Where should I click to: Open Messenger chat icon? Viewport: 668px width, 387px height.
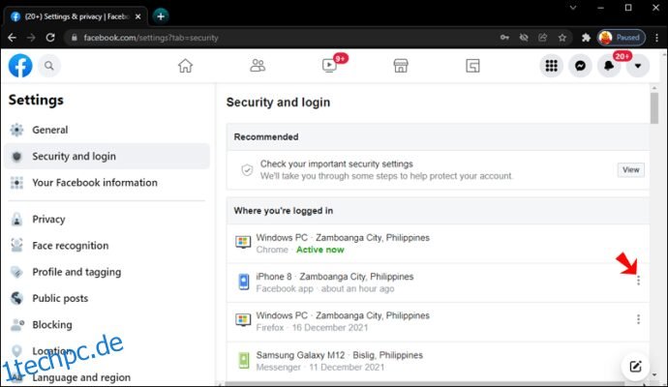tap(580, 66)
